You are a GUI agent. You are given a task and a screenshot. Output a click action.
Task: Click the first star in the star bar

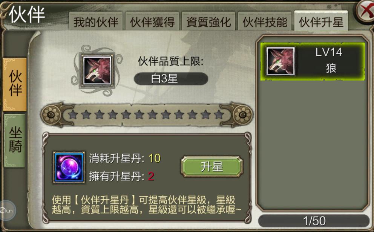pos(73,115)
